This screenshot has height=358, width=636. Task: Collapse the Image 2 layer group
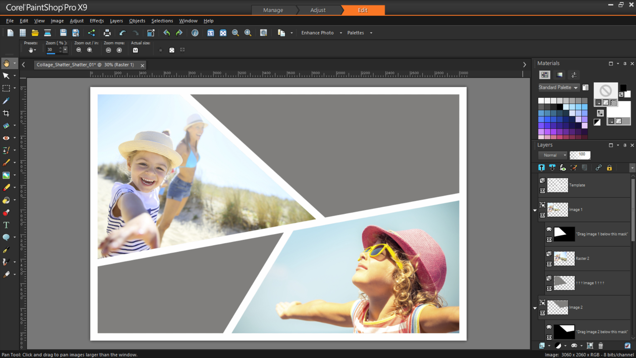click(x=535, y=308)
